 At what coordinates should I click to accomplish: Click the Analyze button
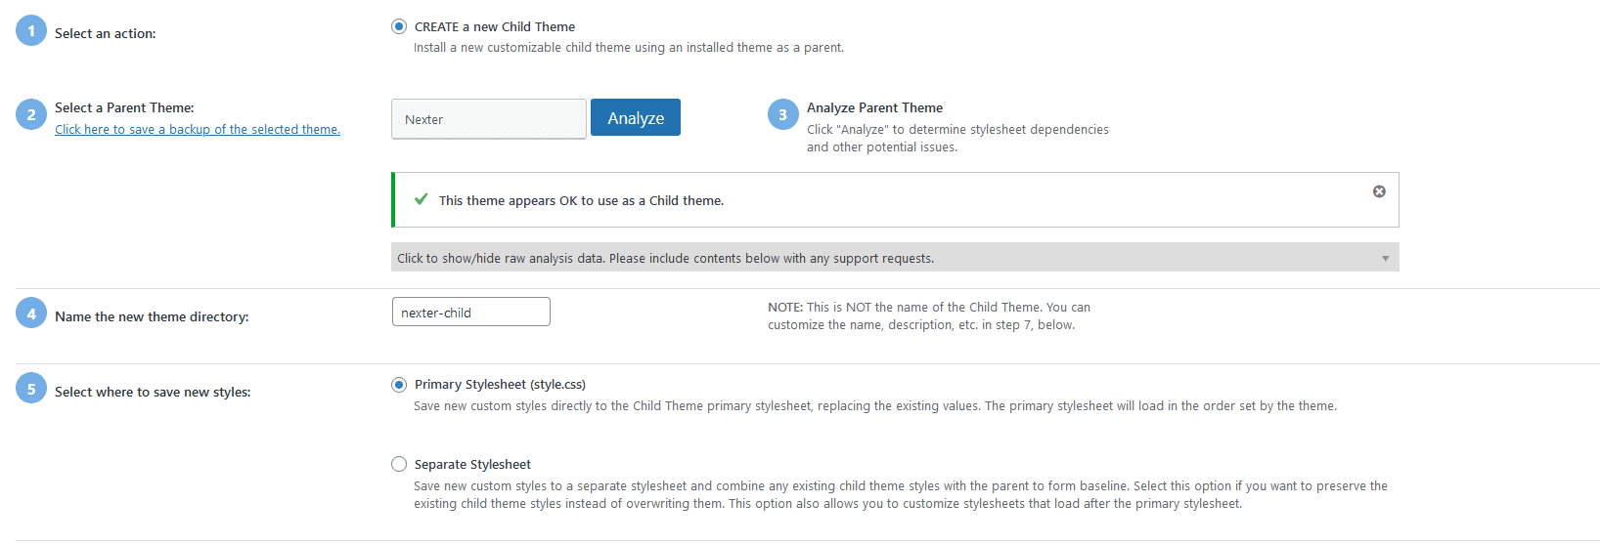click(x=636, y=117)
